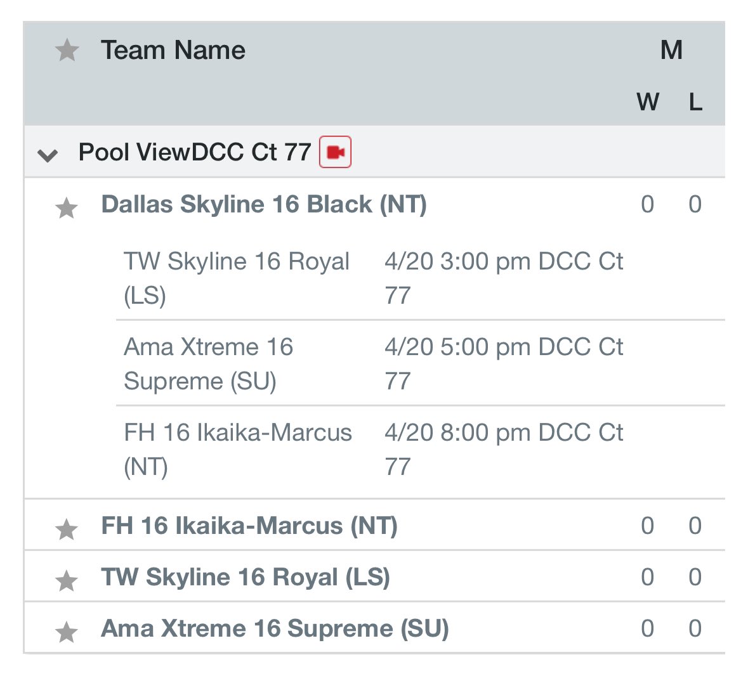Open opponent FH 16 Ikaika-Marcus match entry
The image size is (748, 676).
click(x=237, y=449)
